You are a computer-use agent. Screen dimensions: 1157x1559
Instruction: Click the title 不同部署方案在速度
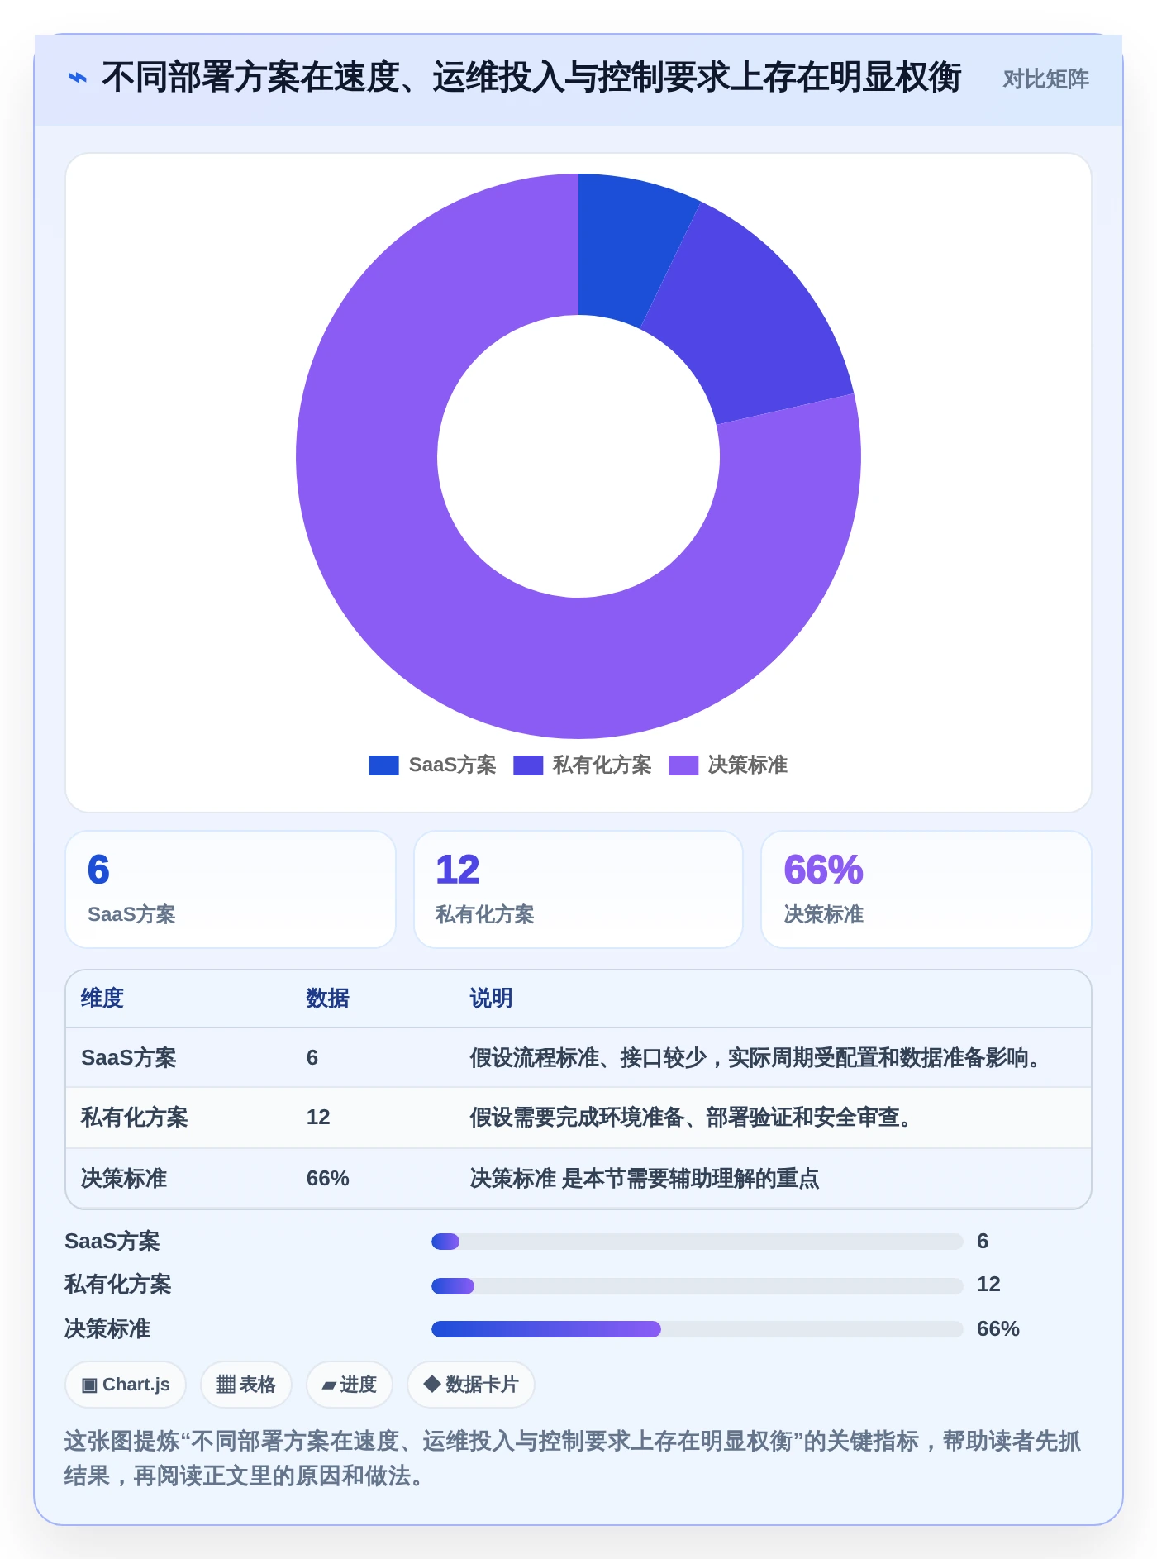pyautogui.click(x=531, y=78)
